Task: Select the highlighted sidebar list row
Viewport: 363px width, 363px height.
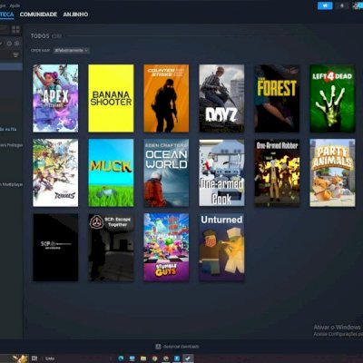Action: pyautogui.click(x=11, y=66)
